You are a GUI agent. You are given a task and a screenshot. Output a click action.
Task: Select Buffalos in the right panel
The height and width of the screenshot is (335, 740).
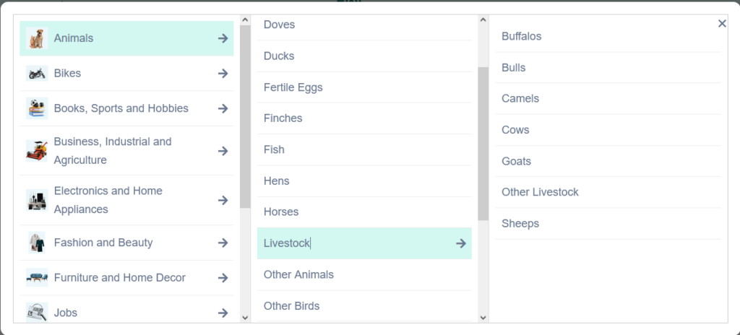(521, 36)
